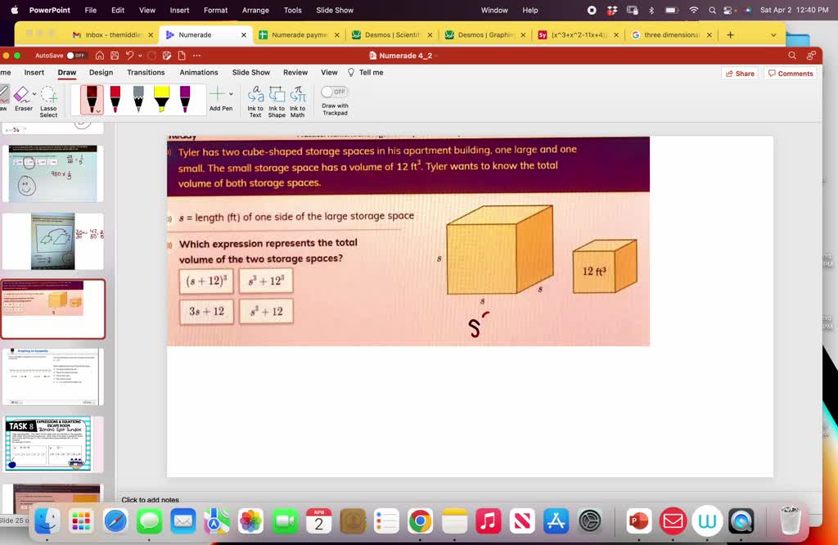Expand the browser tab list chevron
This screenshot has height=545, width=838.
click(773, 34)
